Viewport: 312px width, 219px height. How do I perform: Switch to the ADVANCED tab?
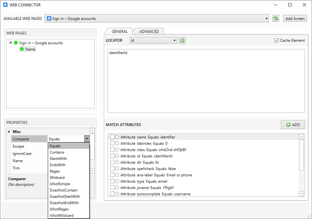click(148, 31)
